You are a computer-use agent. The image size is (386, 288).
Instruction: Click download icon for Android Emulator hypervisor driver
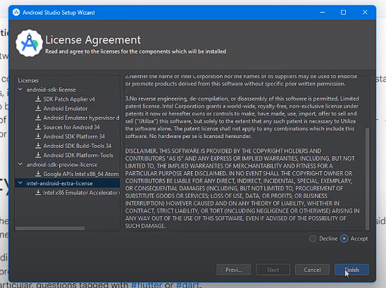38,118
